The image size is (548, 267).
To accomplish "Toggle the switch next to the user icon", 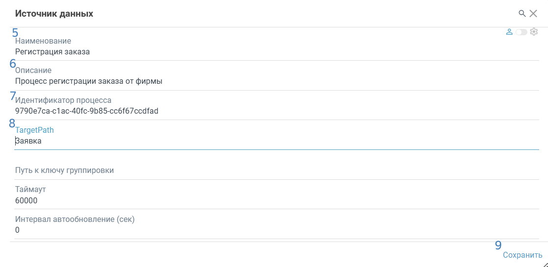I will [x=521, y=32].
